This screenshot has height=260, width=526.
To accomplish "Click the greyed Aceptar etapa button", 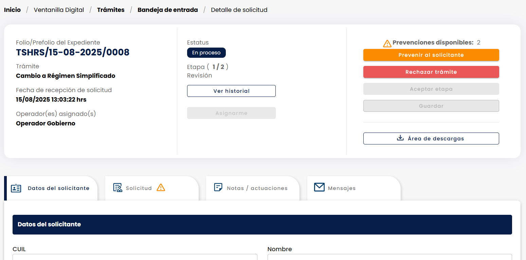I will pyautogui.click(x=431, y=89).
